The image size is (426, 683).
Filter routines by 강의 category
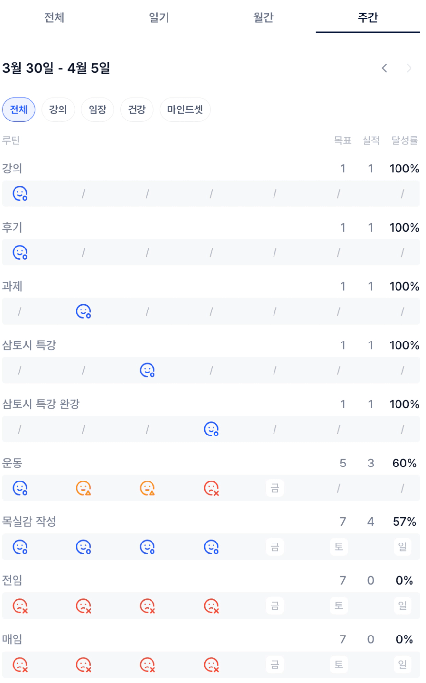tap(58, 109)
